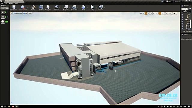Viewport: 192px width, 108px height.
Task: Open View Options in World Outliner
Action: click(x=187, y=31)
